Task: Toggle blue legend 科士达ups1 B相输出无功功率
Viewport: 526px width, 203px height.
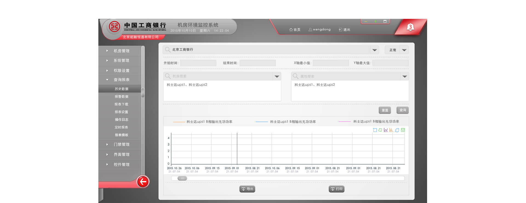Action: tap(286, 122)
